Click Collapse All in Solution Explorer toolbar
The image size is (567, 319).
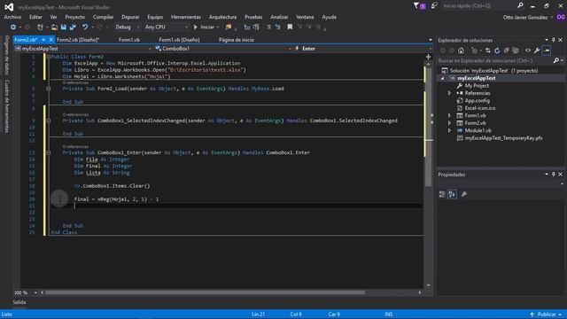click(506, 51)
